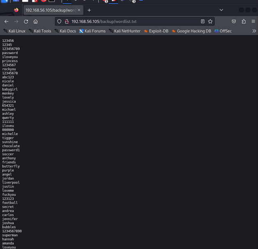Toggle Reader View in the address bar
The width and height of the screenshot is (258, 249).
click(x=203, y=21)
